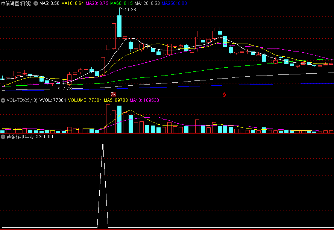The width and height of the screenshot is (334, 230).
Task: Open the main chart dropdown beside 中信海直(日线)
Action: (x=36, y=3)
